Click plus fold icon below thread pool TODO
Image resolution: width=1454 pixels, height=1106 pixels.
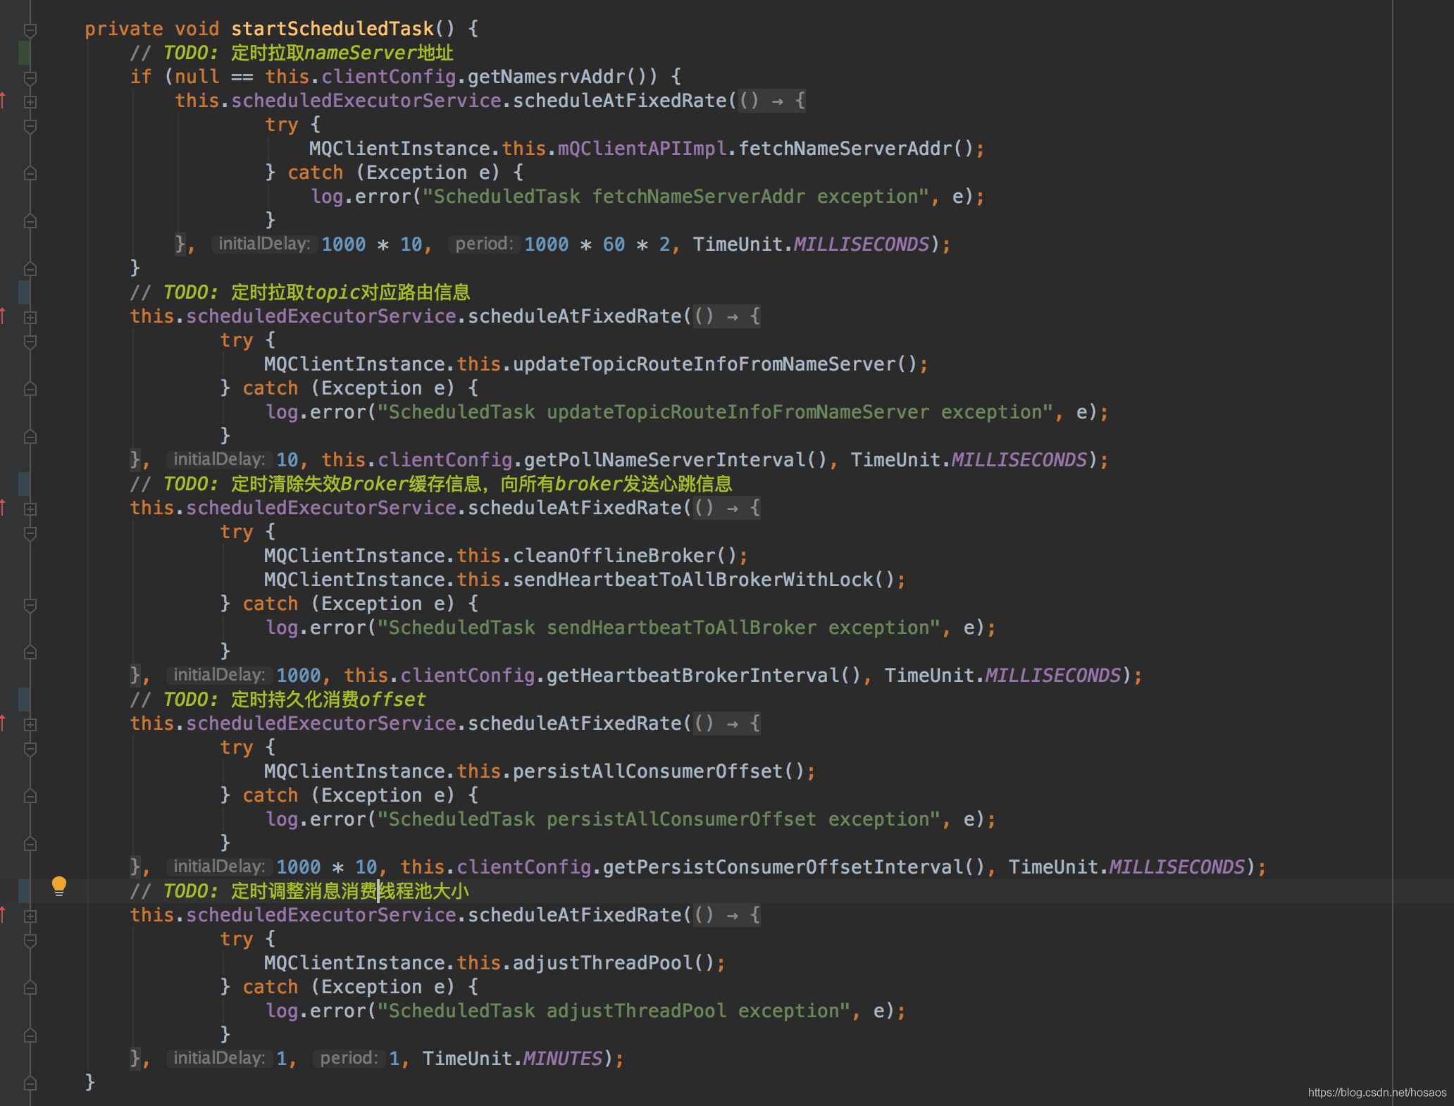[x=30, y=916]
